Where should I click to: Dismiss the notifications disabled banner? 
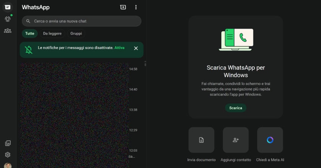click(x=136, y=48)
